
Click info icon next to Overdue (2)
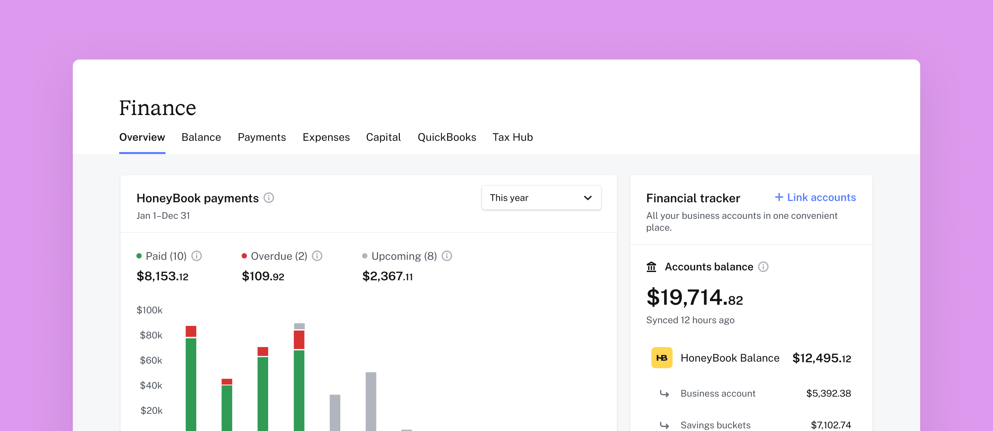tap(317, 256)
